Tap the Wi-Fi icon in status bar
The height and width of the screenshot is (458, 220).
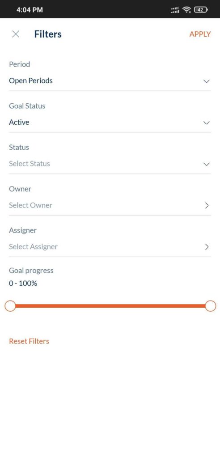187,10
